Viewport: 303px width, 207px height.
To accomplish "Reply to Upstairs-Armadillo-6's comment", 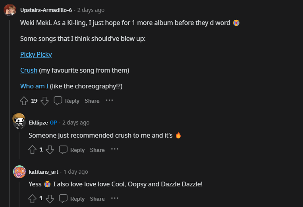I will (x=67, y=101).
